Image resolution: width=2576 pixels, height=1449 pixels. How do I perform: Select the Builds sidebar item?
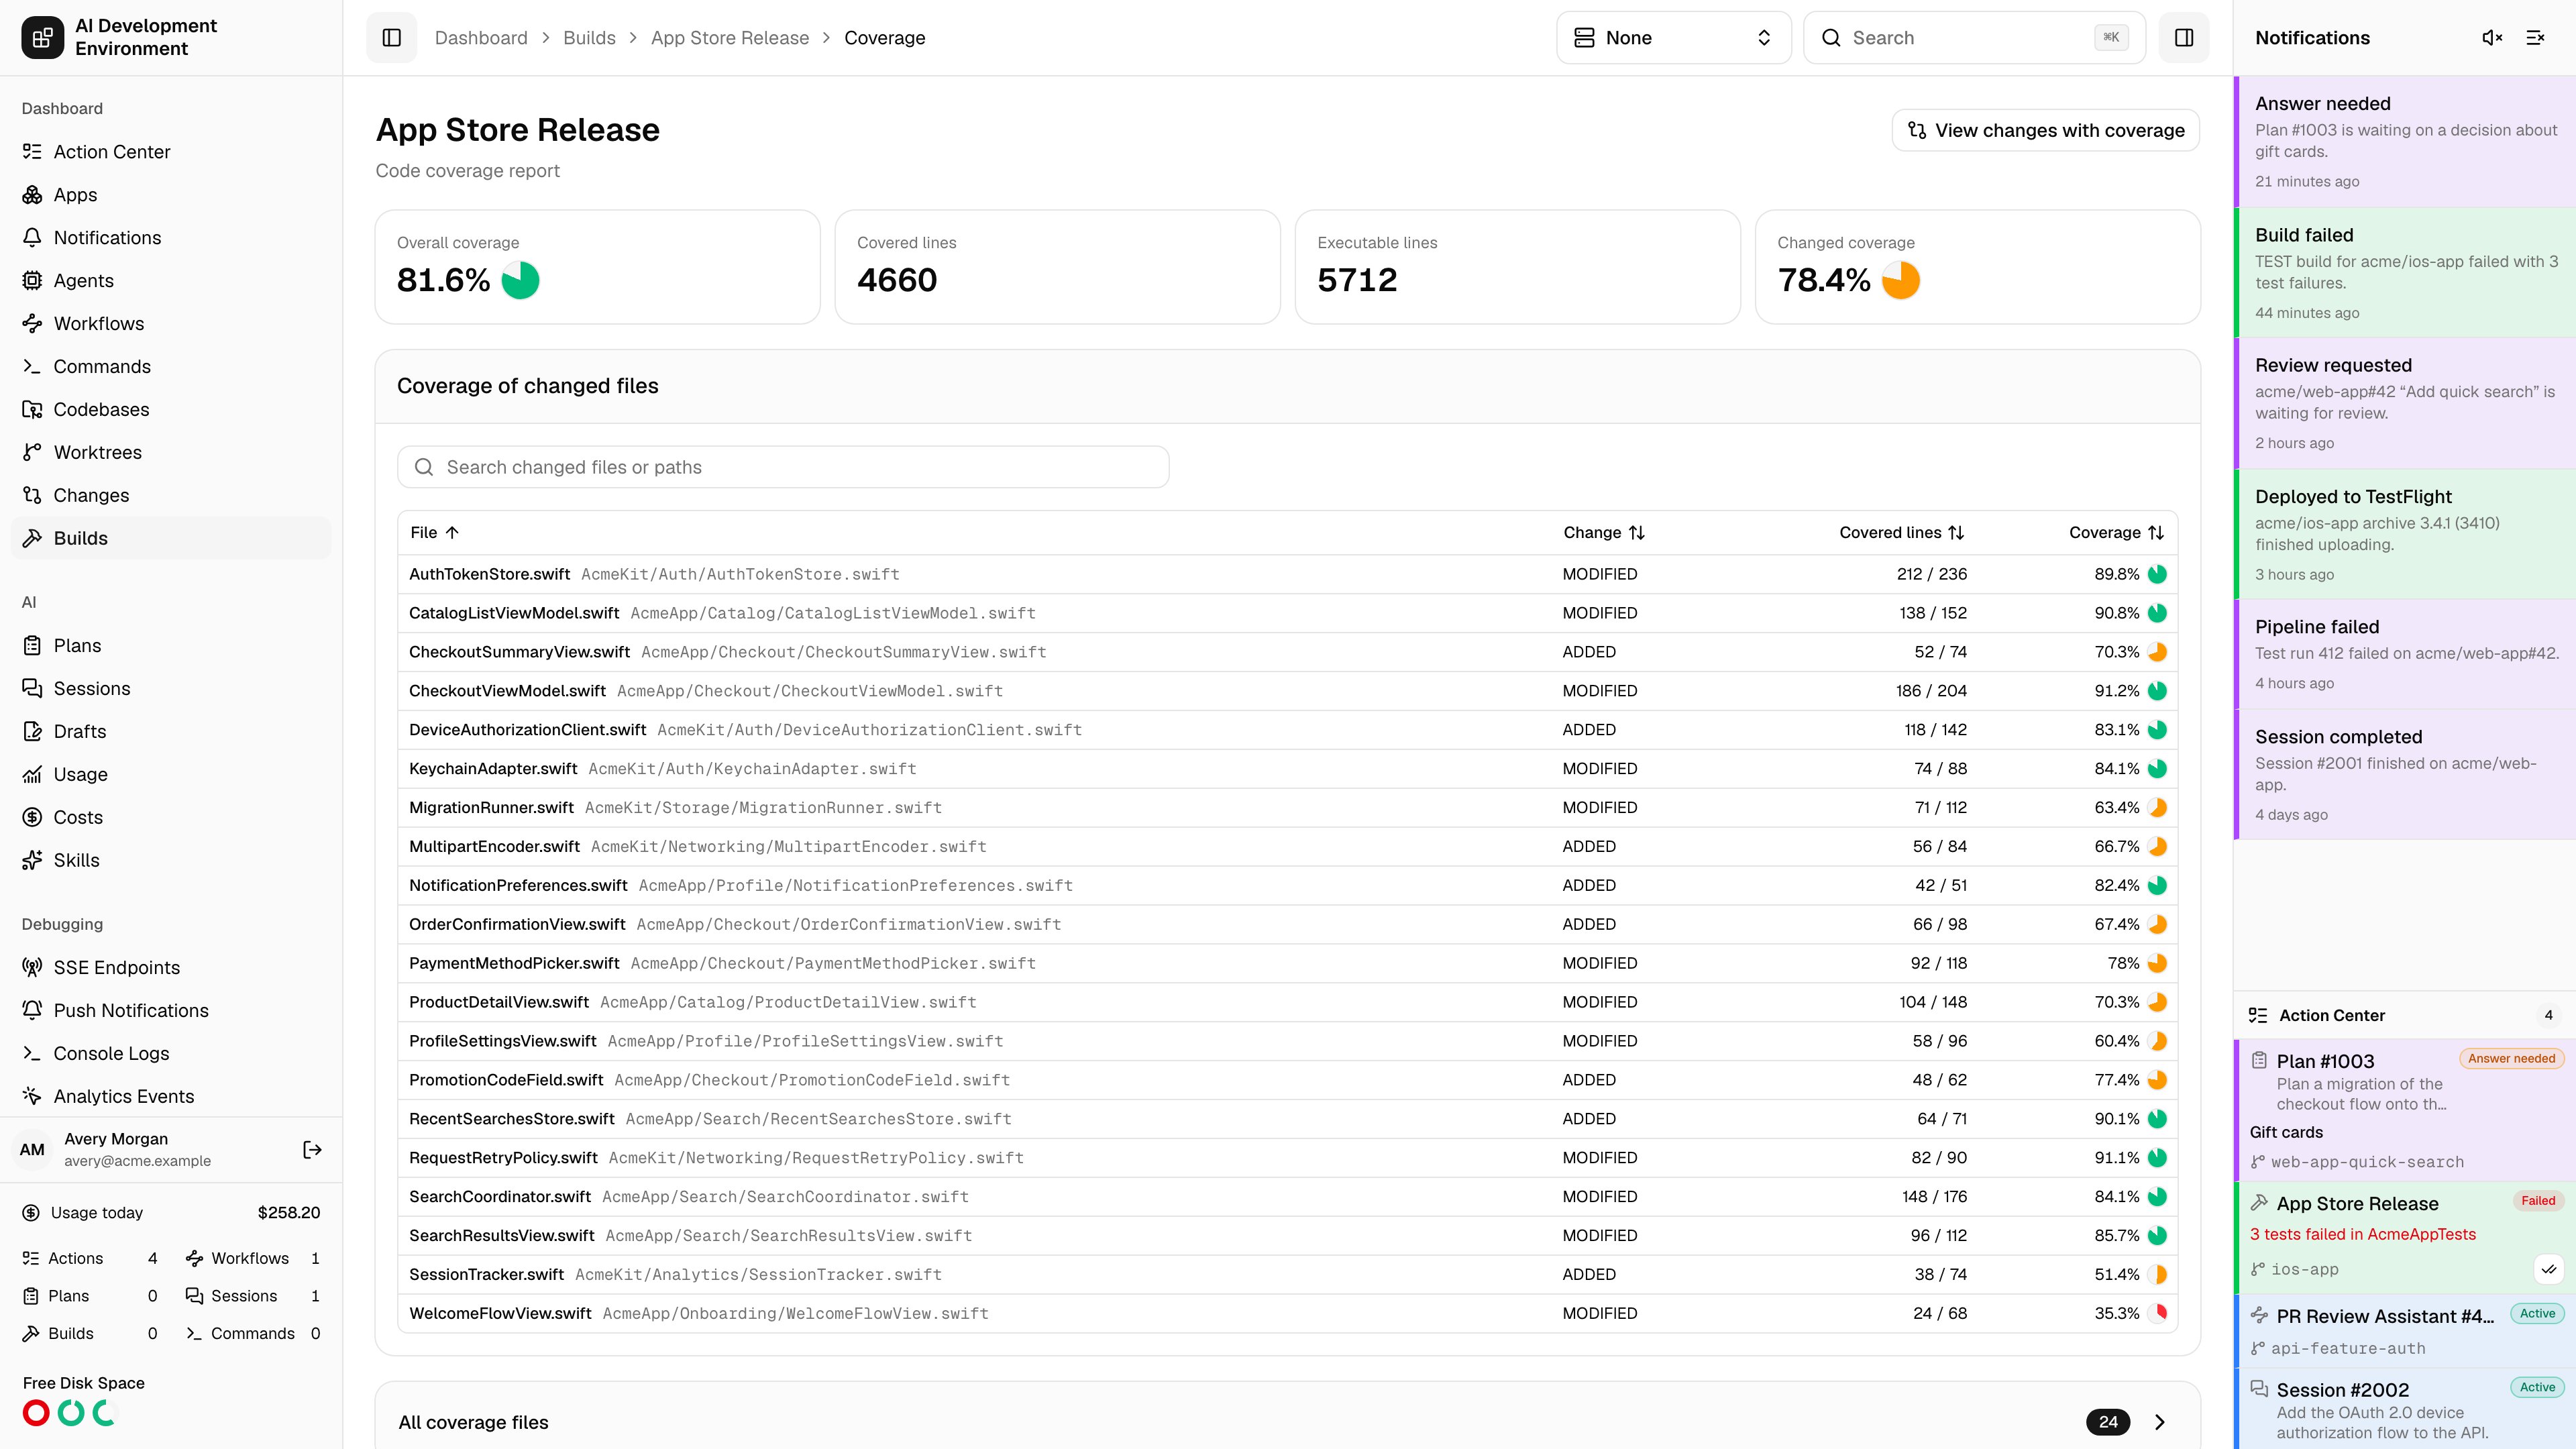(171, 538)
